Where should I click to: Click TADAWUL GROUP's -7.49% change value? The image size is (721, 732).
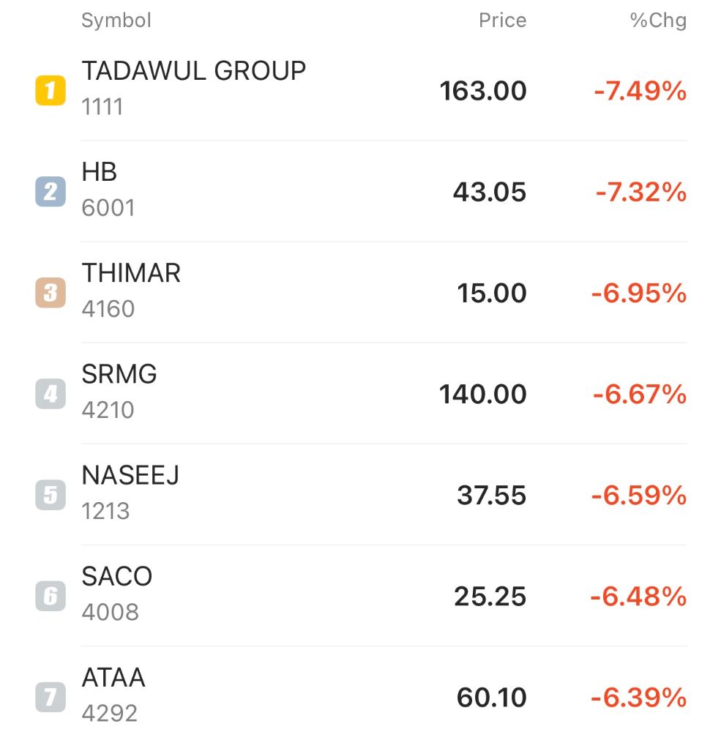[x=640, y=91]
